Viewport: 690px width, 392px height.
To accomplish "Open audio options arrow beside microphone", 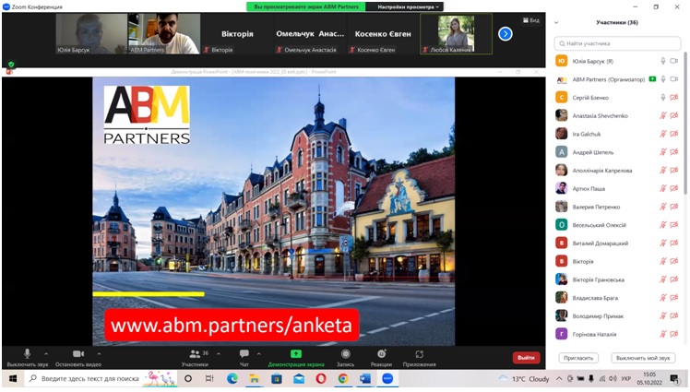I will tap(46, 354).
